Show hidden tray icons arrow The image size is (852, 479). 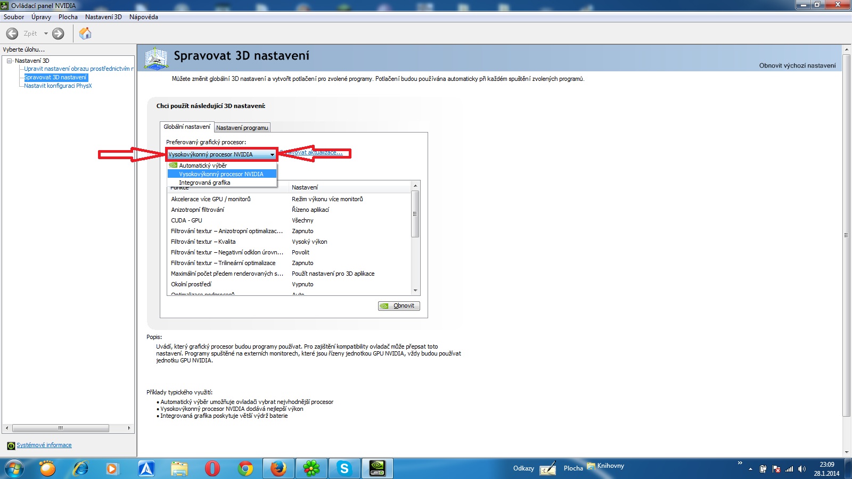point(750,469)
